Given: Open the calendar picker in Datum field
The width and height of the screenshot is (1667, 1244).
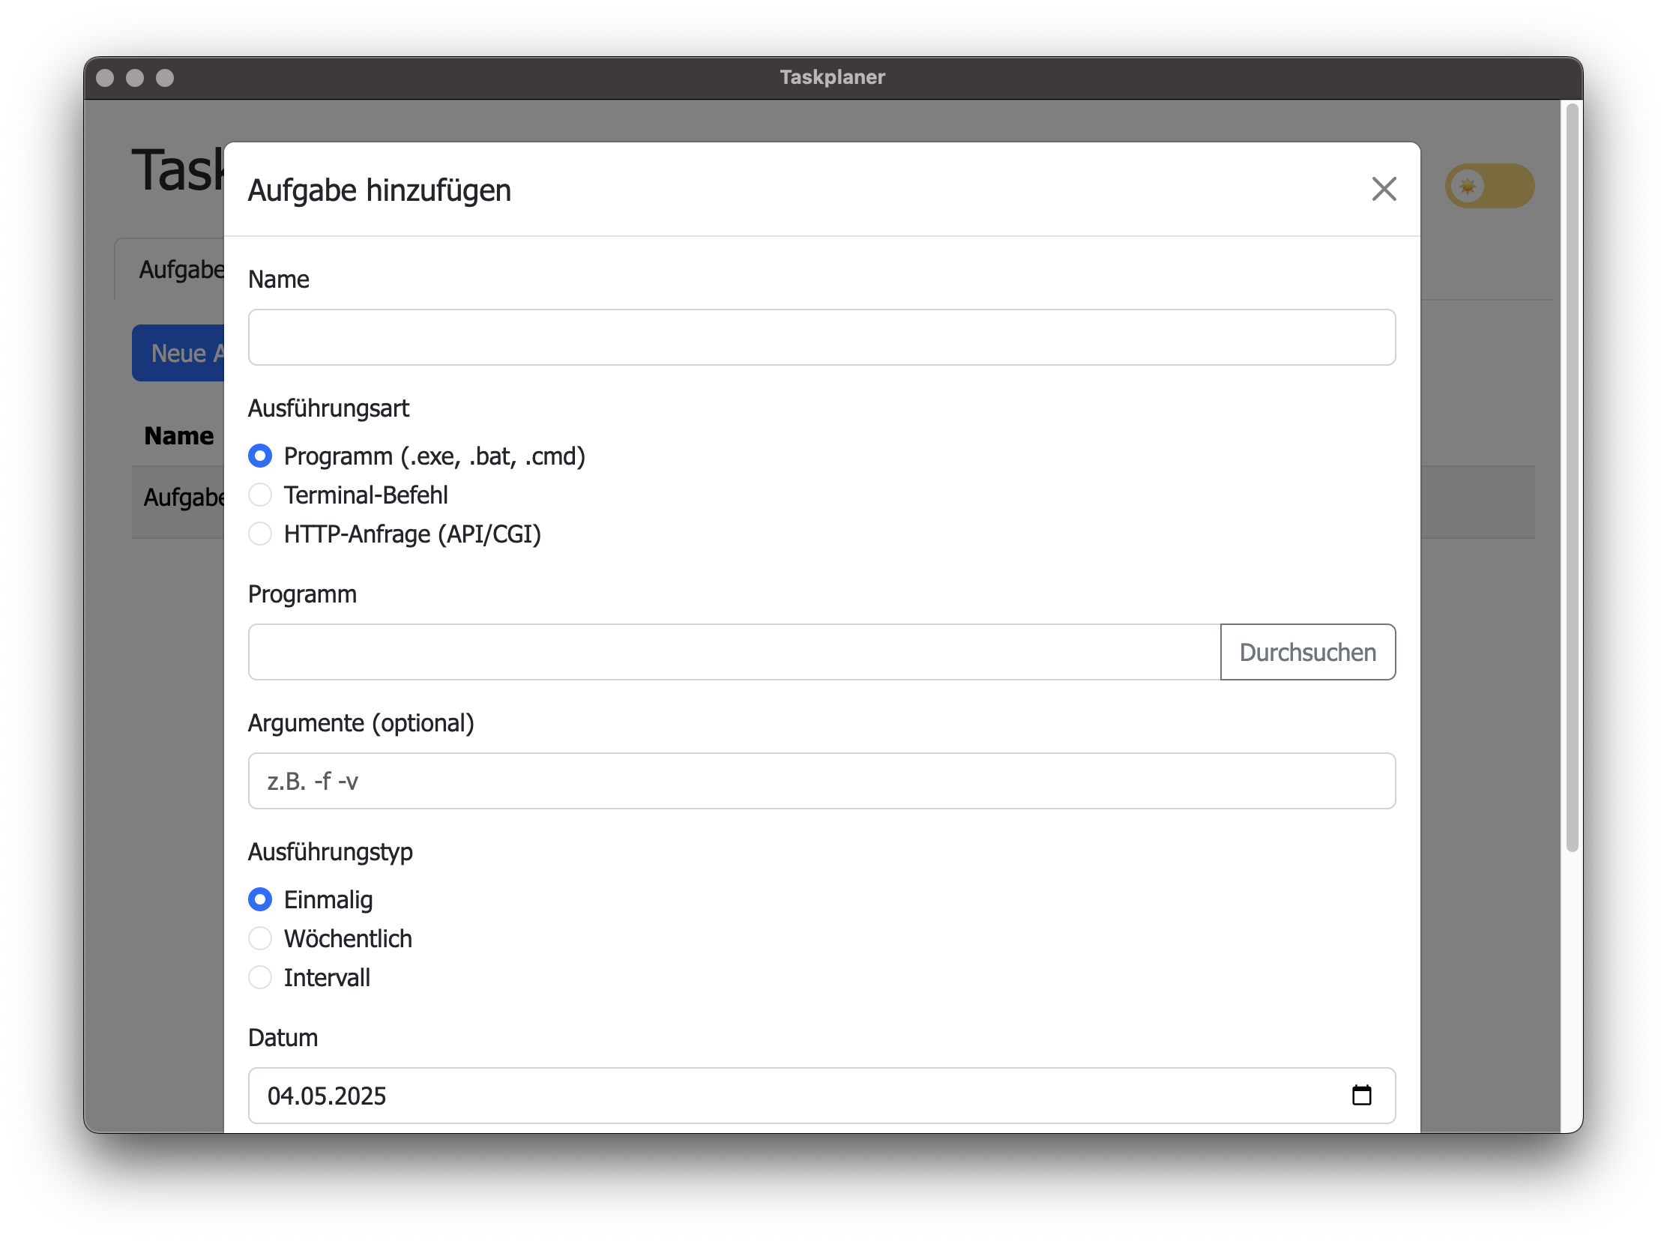Looking at the screenshot, I should coord(1361,1095).
